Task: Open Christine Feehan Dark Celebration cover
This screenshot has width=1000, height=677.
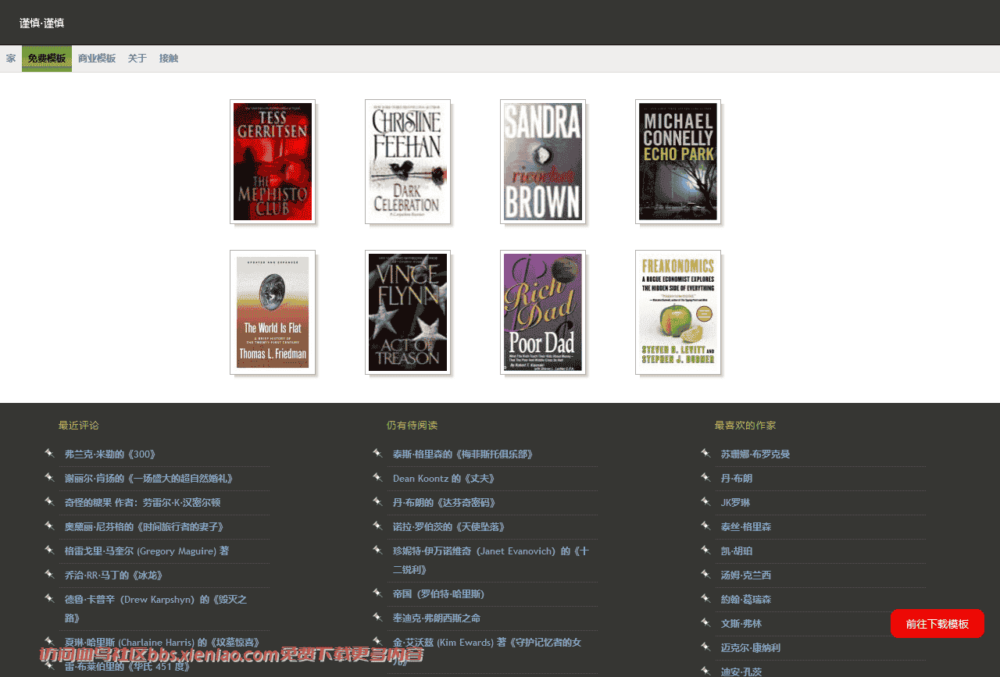Action: click(408, 162)
